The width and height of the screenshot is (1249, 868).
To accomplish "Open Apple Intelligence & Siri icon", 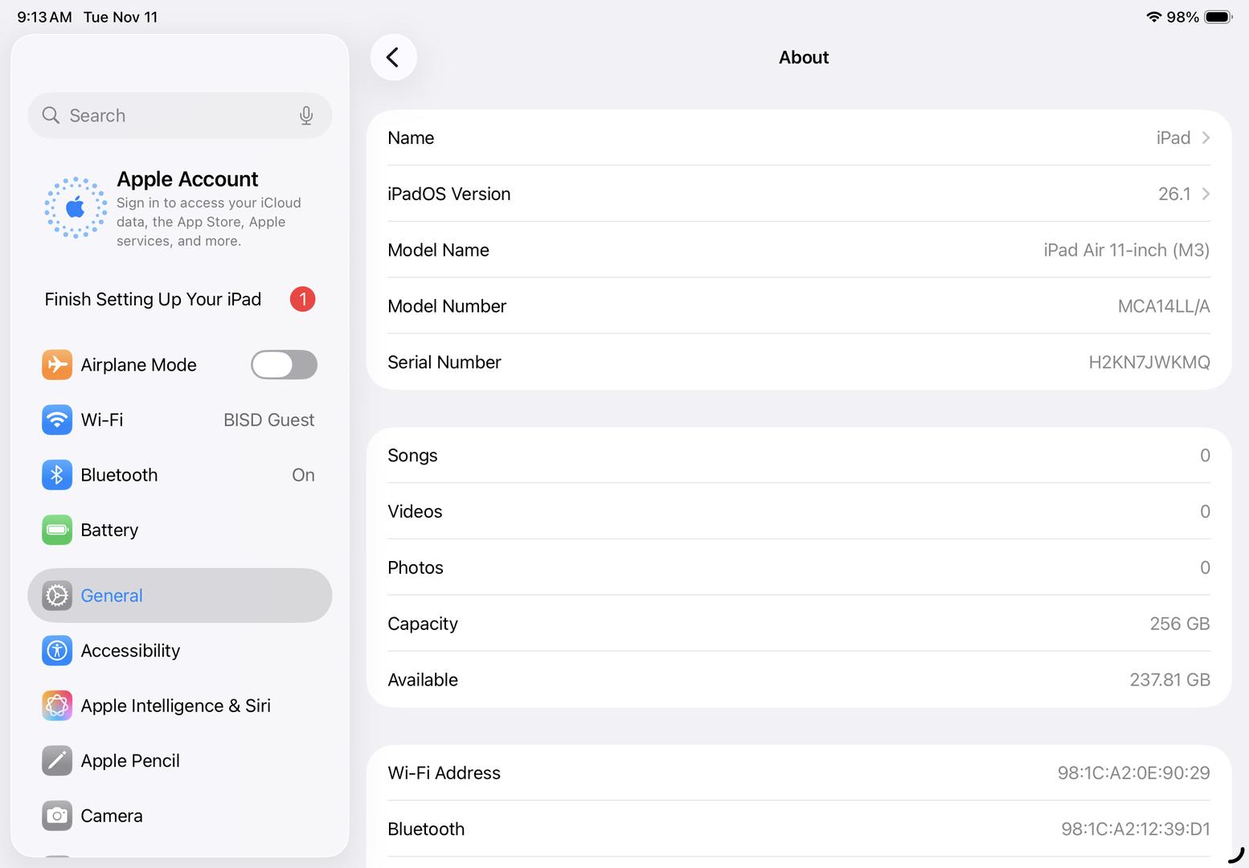I will (x=57, y=706).
